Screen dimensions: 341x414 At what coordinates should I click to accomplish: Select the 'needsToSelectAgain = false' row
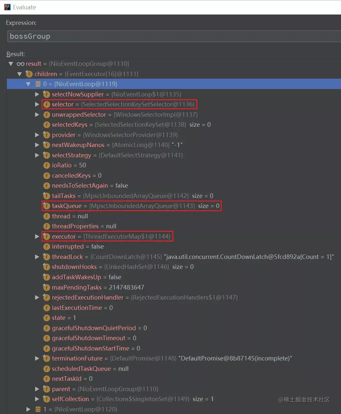90,186
